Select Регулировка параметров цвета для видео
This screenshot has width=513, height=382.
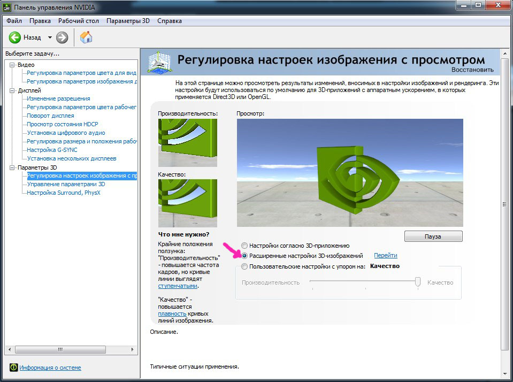[x=81, y=73]
